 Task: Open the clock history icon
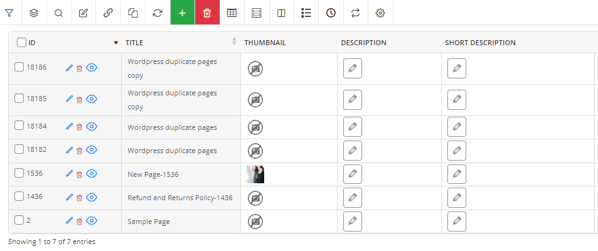pyautogui.click(x=331, y=13)
